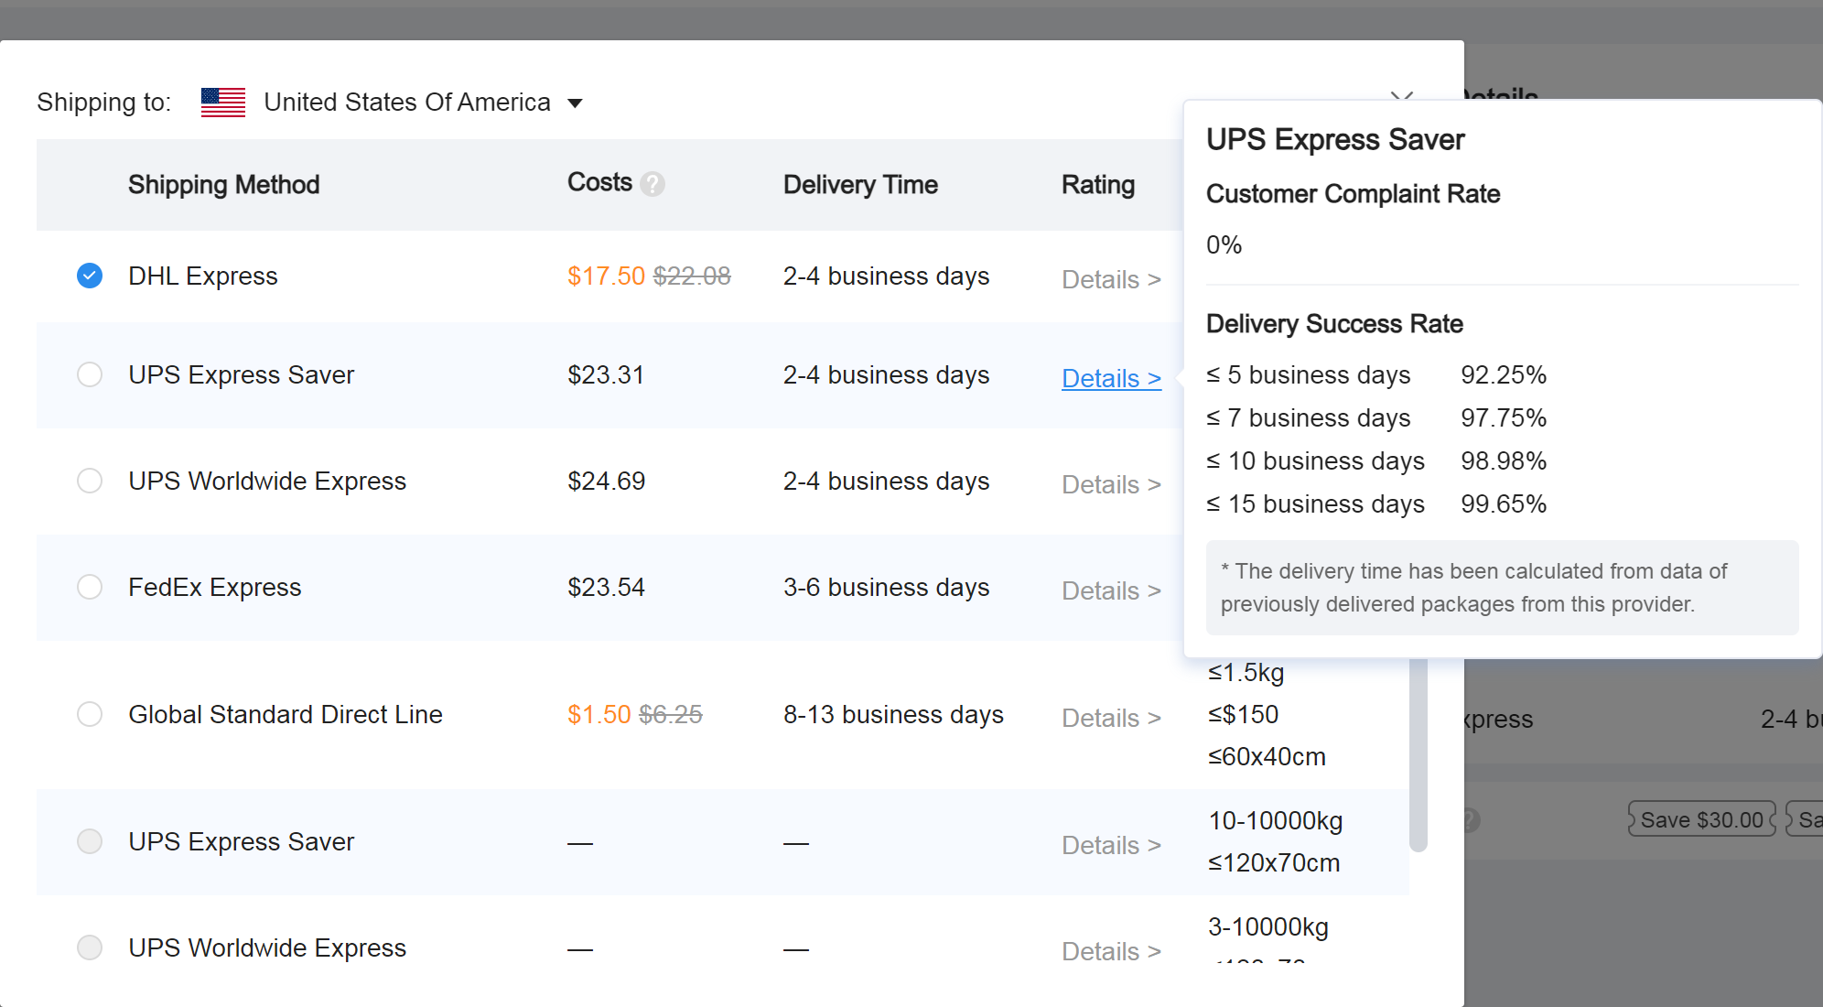This screenshot has width=1823, height=1007.
Task: Pick the FedEx Express radio button
Action: point(90,587)
